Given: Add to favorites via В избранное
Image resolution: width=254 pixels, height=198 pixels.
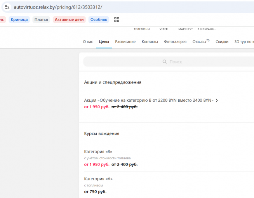Looking at the screenshot, I should [207, 29].
